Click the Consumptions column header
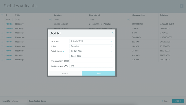Screen dimensions: 186x105 [x=138, y=15]
